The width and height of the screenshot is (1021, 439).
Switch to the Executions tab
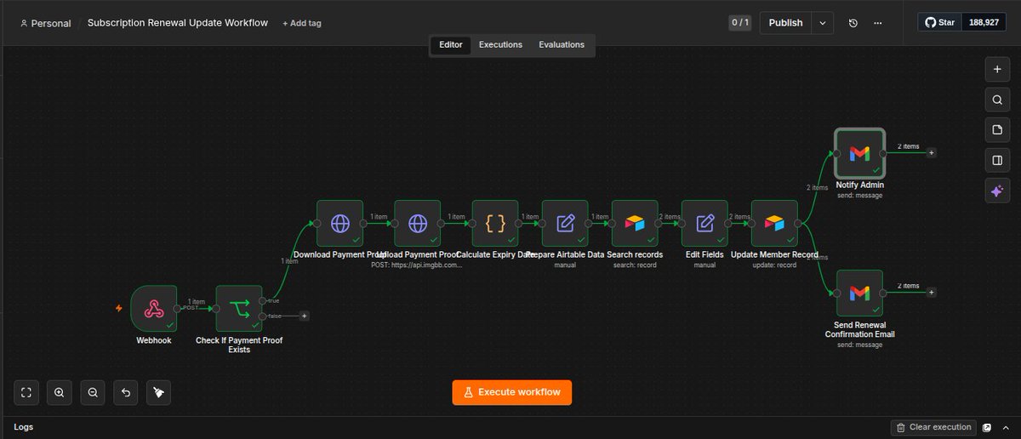point(500,45)
